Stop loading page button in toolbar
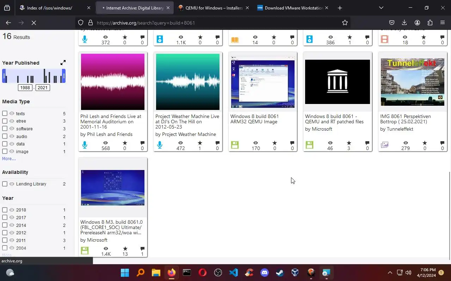This screenshot has height=281, width=451. tap(34, 22)
